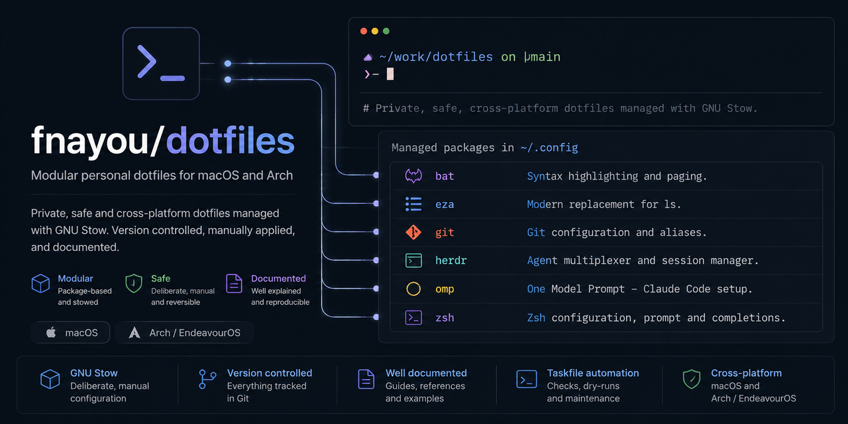
Task: Click the 'Taskfile automation' footer heading
Action: (593, 373)
